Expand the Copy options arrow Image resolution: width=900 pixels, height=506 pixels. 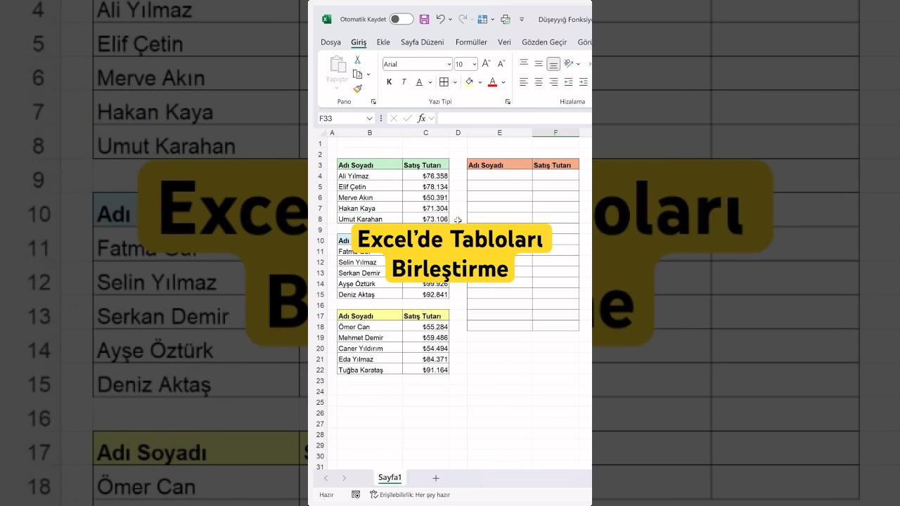pos(368,74)
